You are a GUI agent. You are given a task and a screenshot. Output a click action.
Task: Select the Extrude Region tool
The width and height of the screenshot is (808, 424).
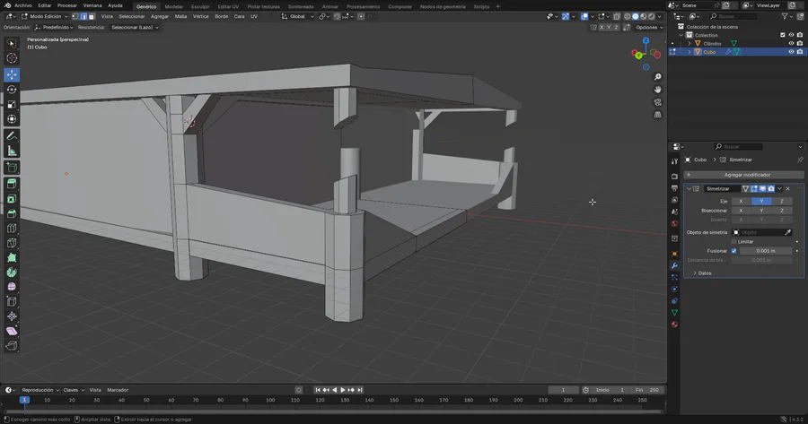12,183
